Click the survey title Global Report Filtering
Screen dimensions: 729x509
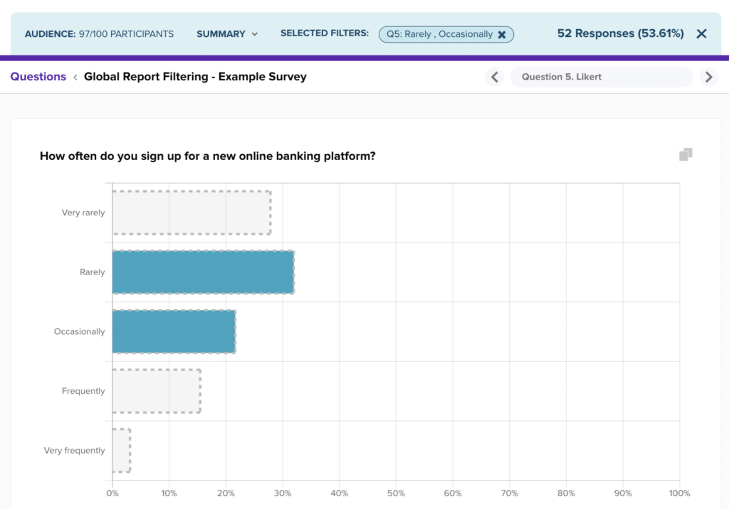(x=195, y=77)
